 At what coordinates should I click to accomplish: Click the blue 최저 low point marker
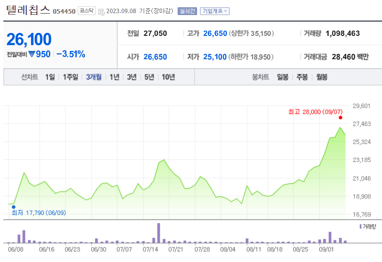click(14, 207)
